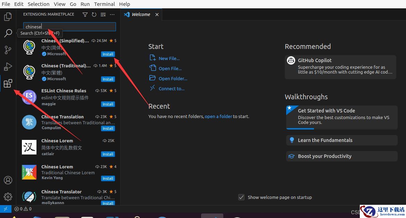Open Extensions views and more actions
The height and width of the screenshot is (218, 406).
(112, 15)
